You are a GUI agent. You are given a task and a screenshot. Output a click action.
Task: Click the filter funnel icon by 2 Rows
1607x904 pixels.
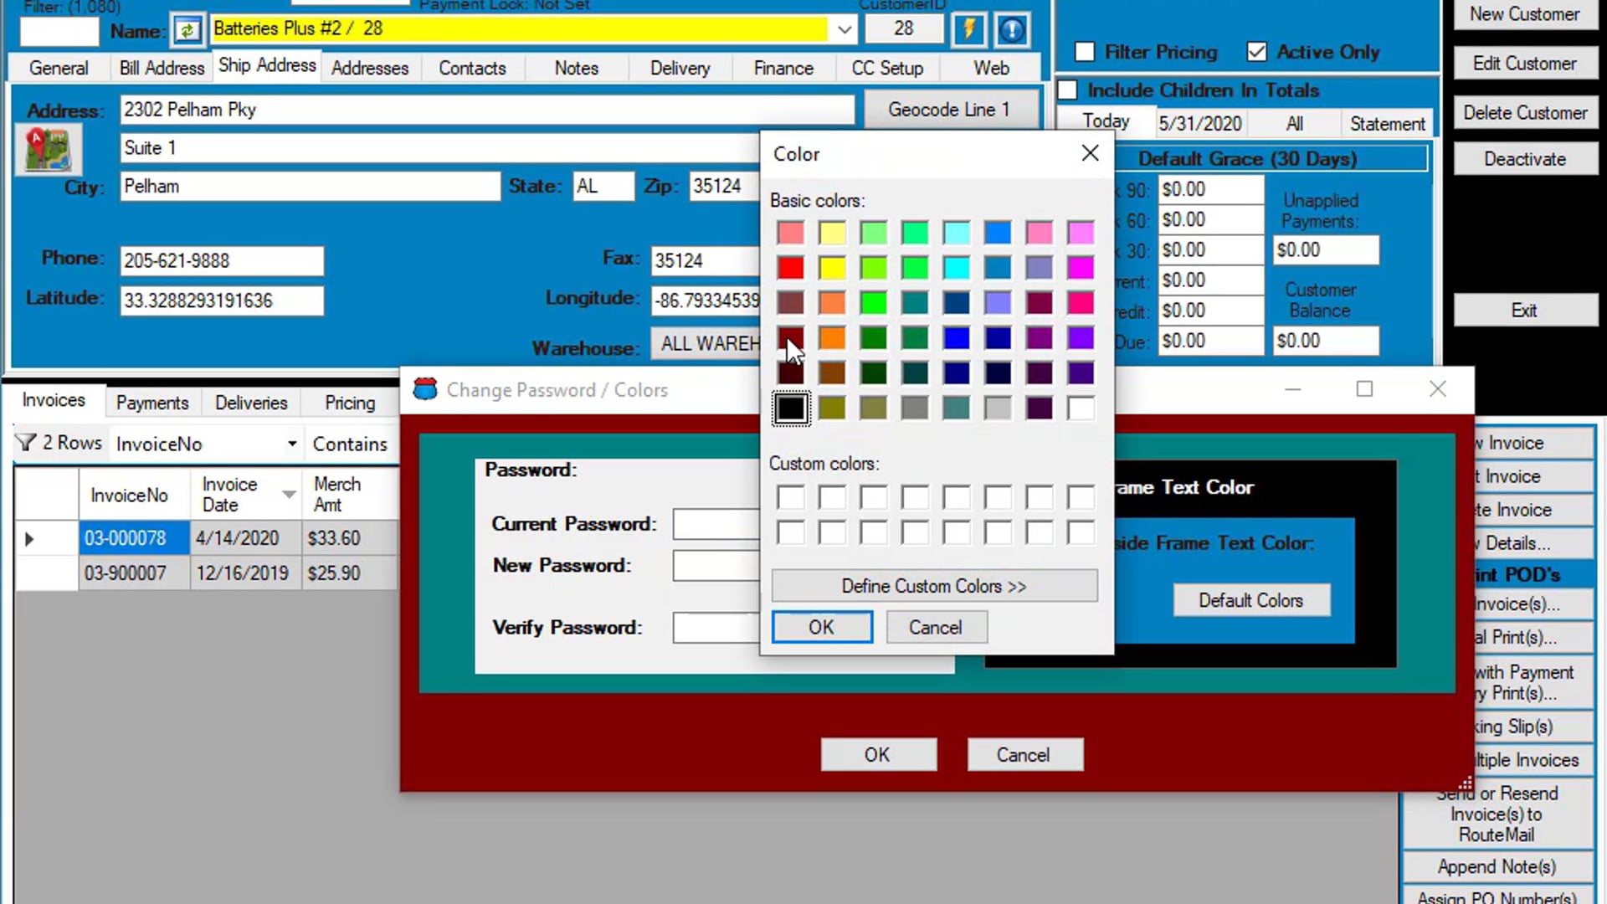[26, 442]
